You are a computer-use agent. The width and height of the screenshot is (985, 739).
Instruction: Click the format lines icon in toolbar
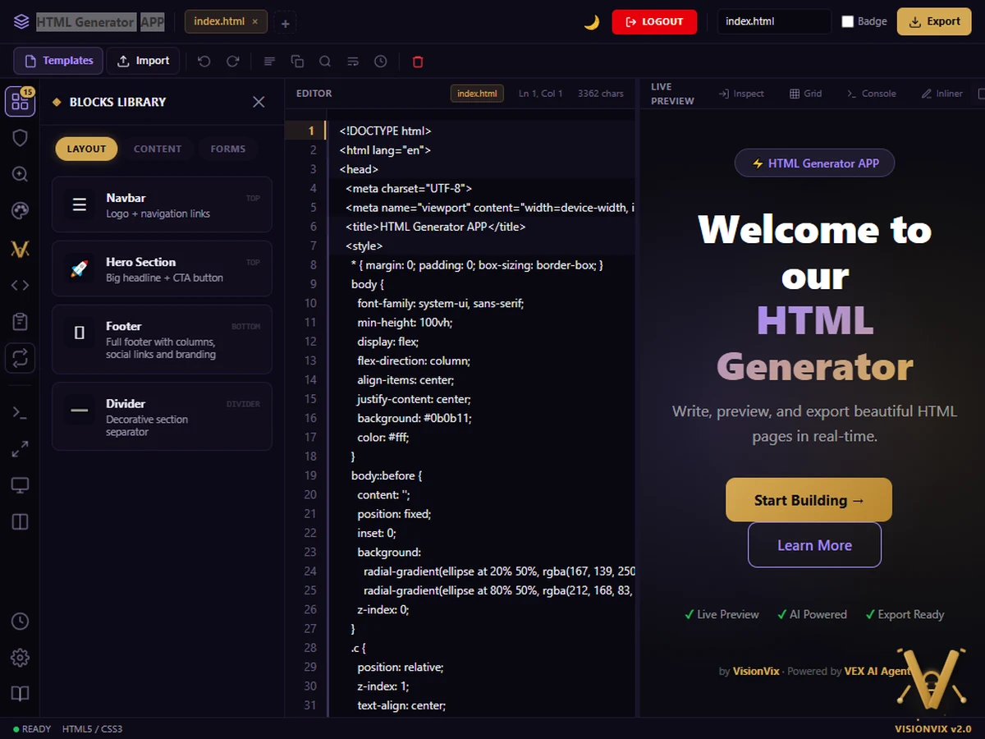pyautogui.click(x=269, y=62)
